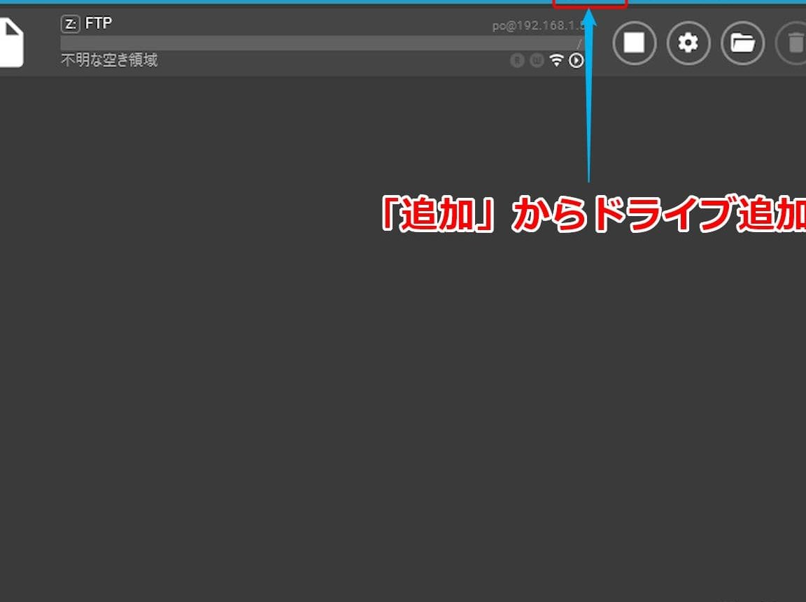Stop the mounted FTP drive
The height and width of the screenshot is (602, 806).
634,43
